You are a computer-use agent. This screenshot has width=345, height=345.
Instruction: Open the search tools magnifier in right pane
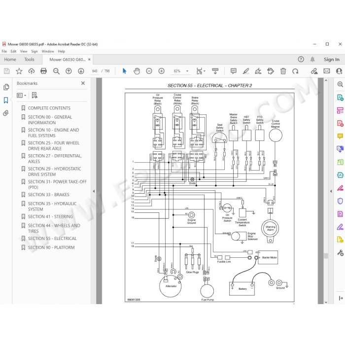340,84
